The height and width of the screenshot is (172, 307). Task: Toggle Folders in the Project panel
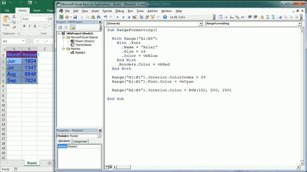point(72,28)
